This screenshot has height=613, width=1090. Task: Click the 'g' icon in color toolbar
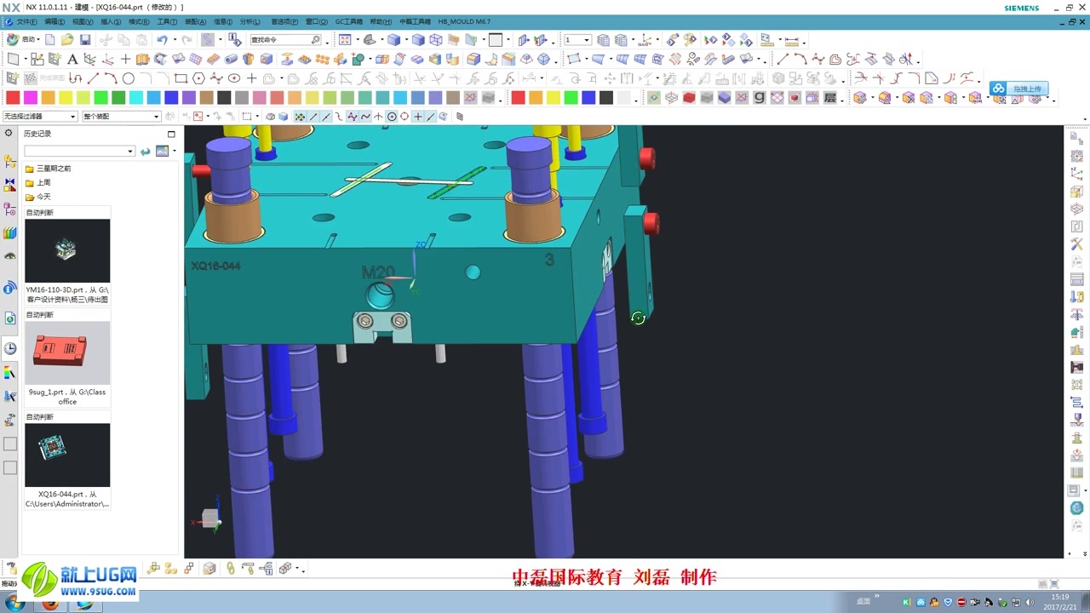tap(759, 98)
